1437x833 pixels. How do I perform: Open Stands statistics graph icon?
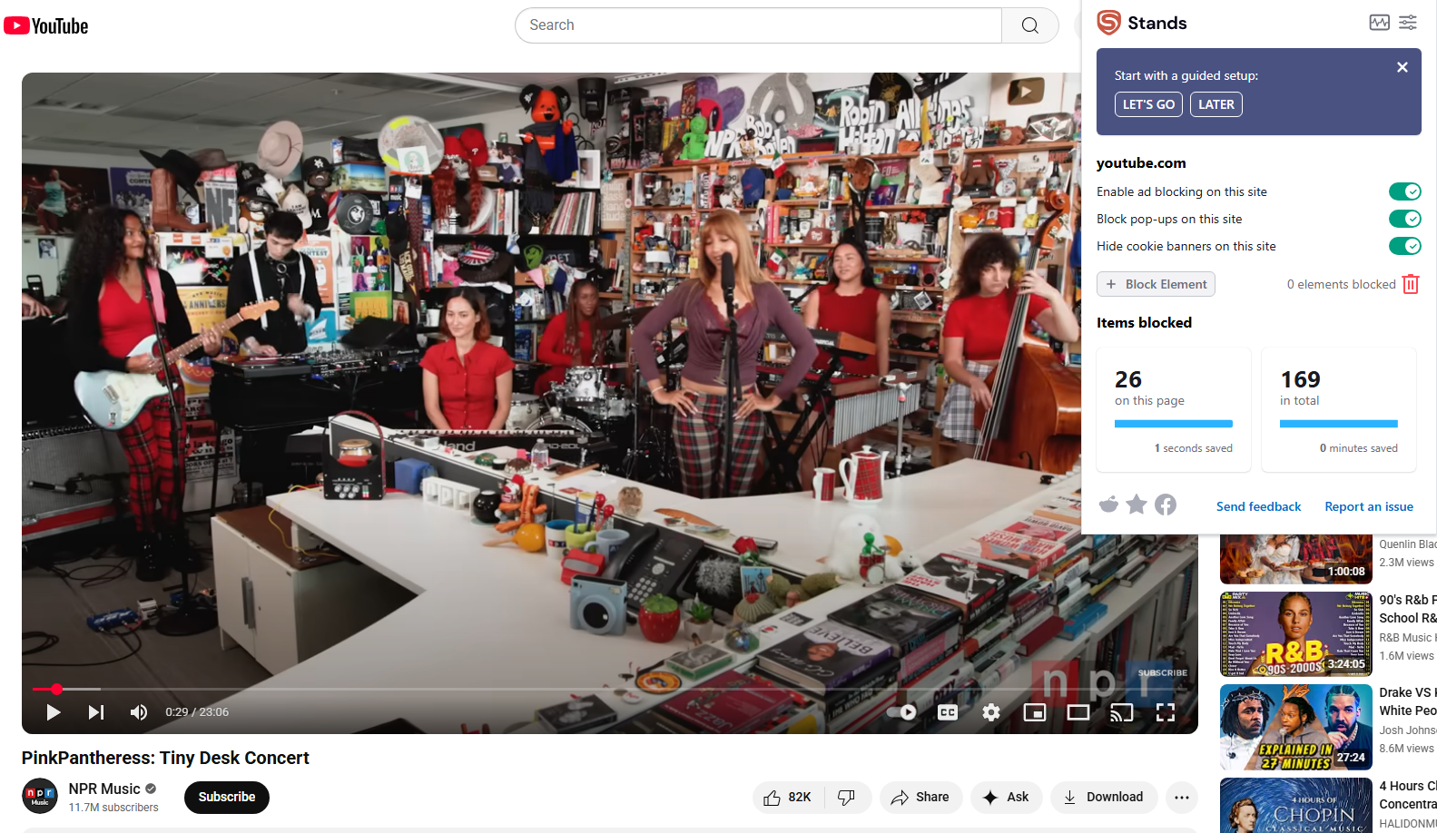click(1379, 23)
